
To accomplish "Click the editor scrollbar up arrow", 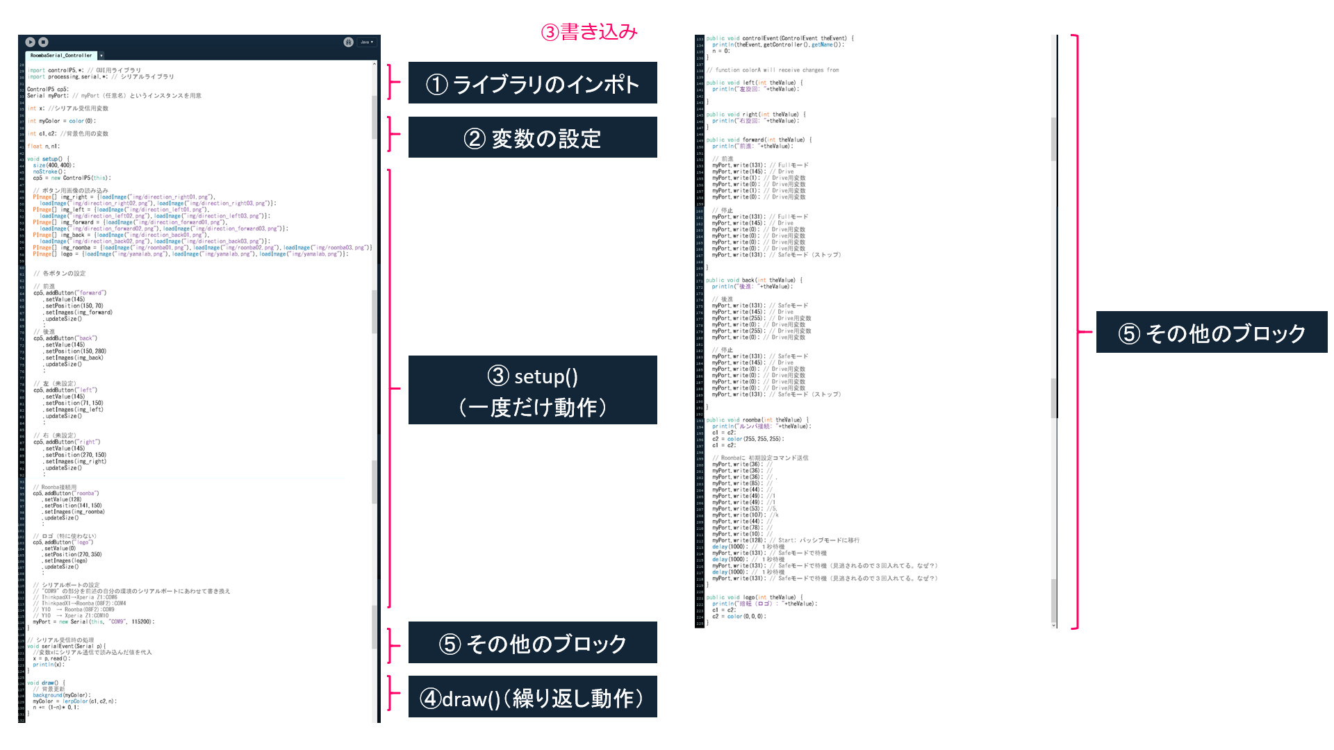I will coord(374,64).
